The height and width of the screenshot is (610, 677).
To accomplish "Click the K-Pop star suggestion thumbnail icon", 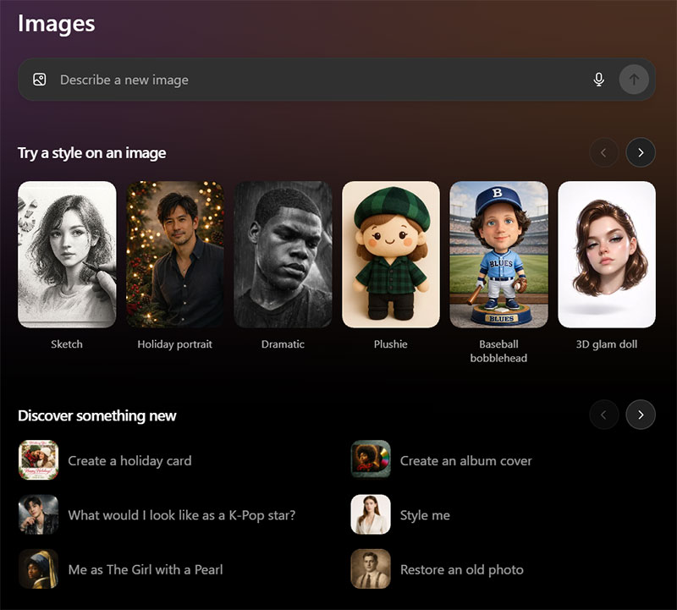I will pyautogui.click(x=36, y=515).
